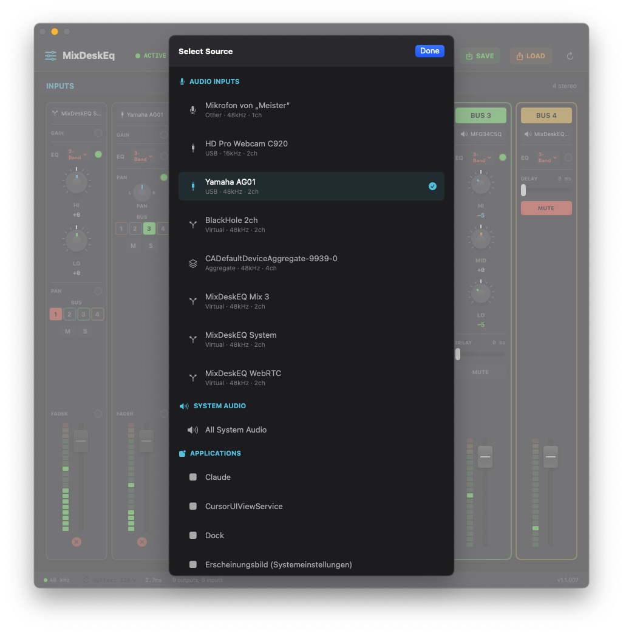Viewport: 623px width, 633px height.
Task: Mute the BUS 4 channel
Action: pyautogui.click(x=546, y=208)
